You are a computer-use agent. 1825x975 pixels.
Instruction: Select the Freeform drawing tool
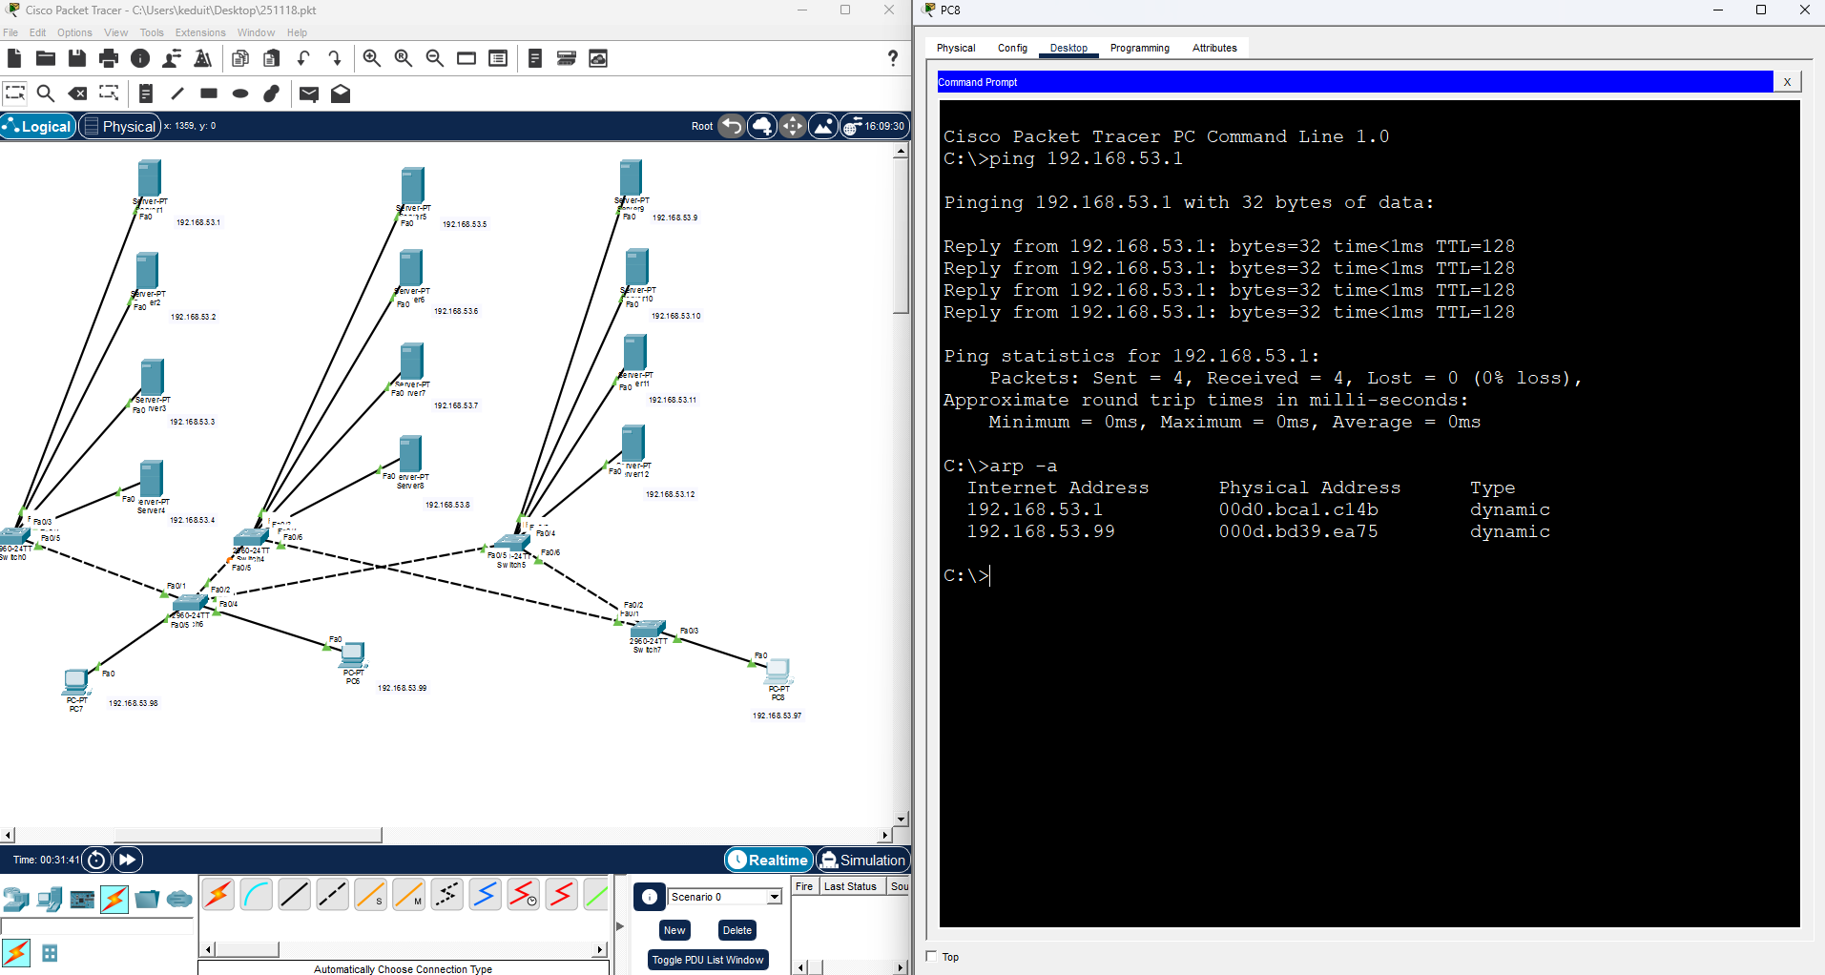[272, 93]
